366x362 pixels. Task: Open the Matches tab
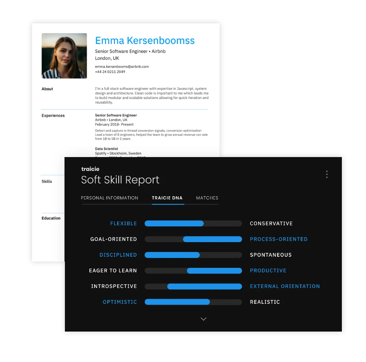(207, 198)
